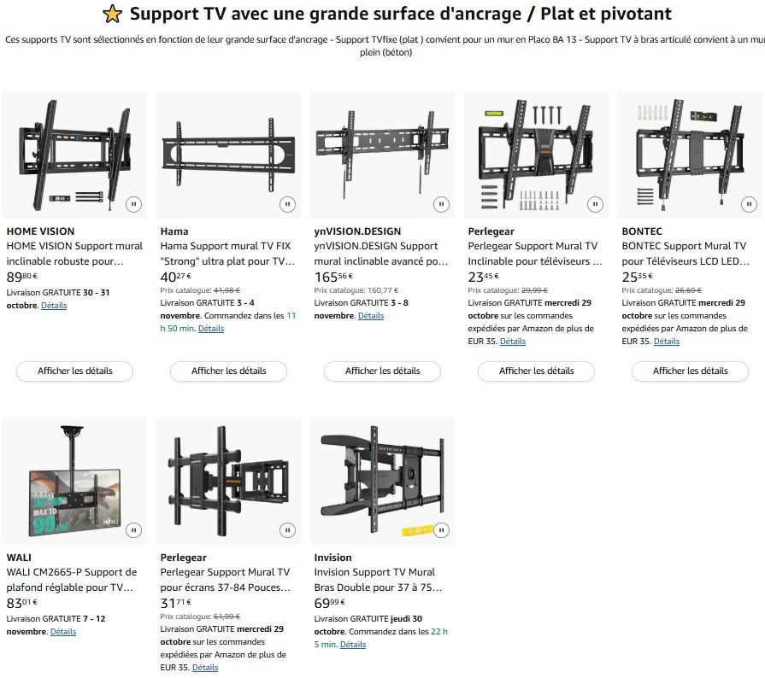Pause the ynVISION.DESIGN image carousel
Image resolution: width=765 pixels, height=678 pixels.
click(441, 204)
